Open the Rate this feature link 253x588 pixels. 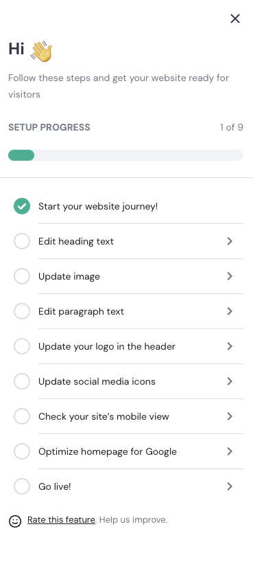[61, 520]
